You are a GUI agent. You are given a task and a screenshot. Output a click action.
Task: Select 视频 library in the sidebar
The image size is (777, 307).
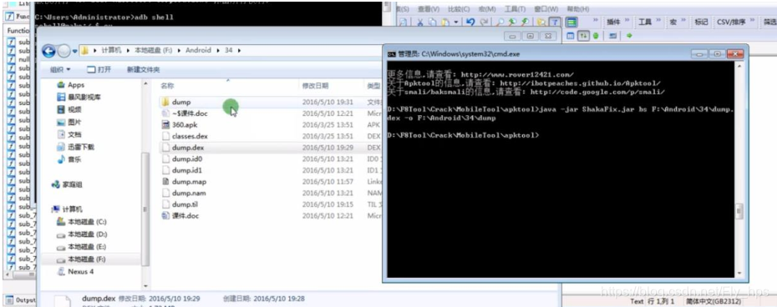click(x=69, y=109)
